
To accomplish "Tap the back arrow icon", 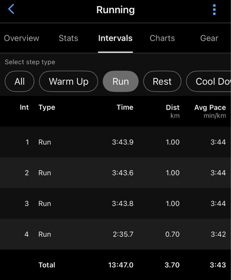I will 11,9.
